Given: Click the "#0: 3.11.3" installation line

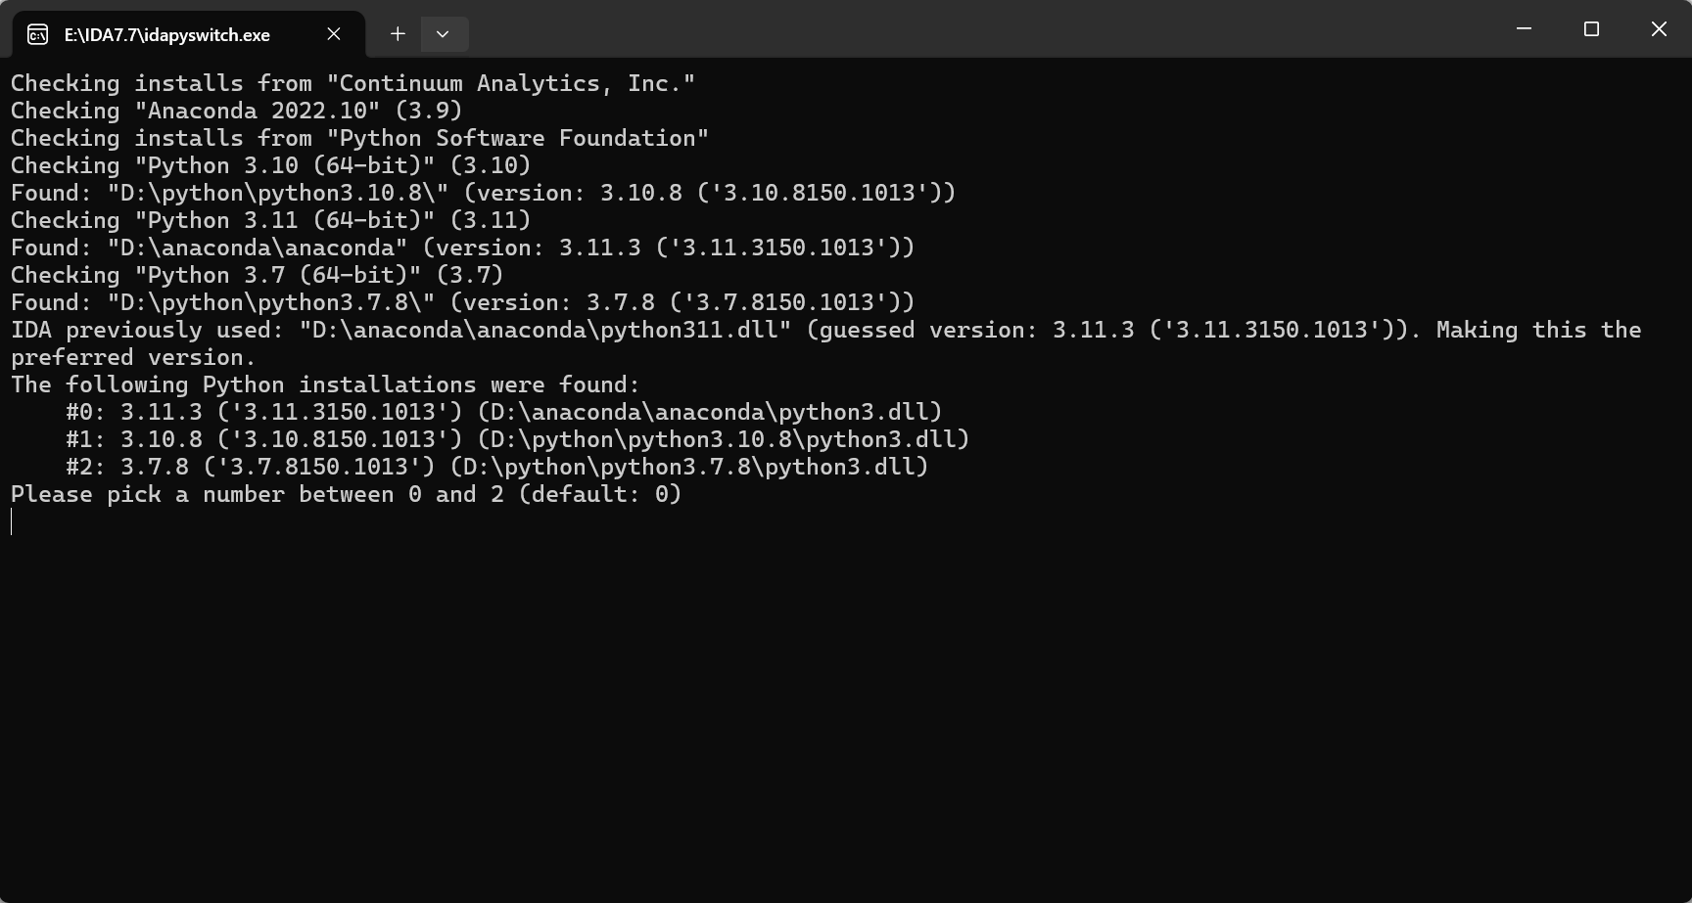Looking at the screenshot, I should (503, 412).
